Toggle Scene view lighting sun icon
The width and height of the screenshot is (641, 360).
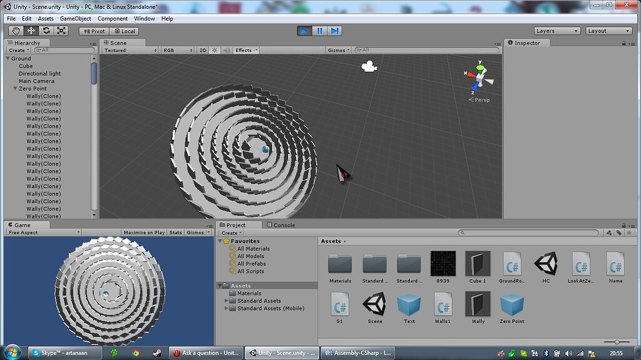coord(215,50)
